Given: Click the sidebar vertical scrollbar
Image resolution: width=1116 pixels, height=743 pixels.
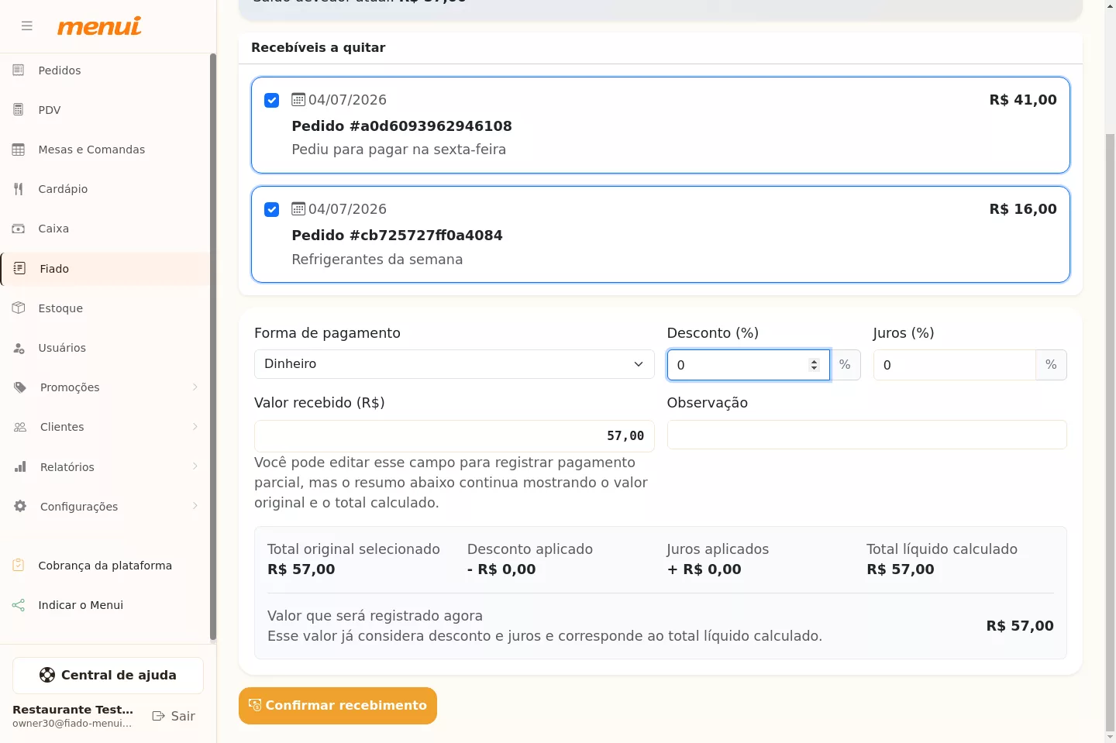Looking at the screenshot, I should click(x=213, y=347).
